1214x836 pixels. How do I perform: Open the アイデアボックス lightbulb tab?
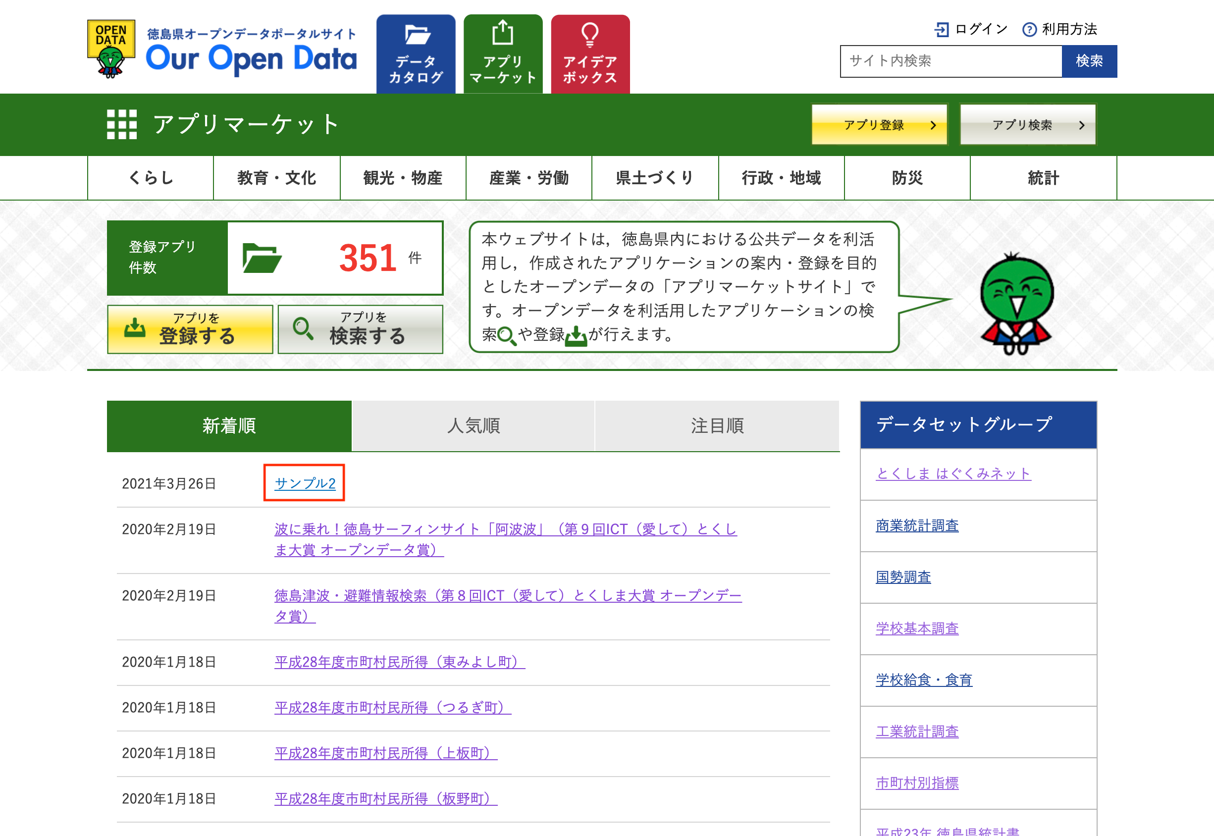click(590, 54)
